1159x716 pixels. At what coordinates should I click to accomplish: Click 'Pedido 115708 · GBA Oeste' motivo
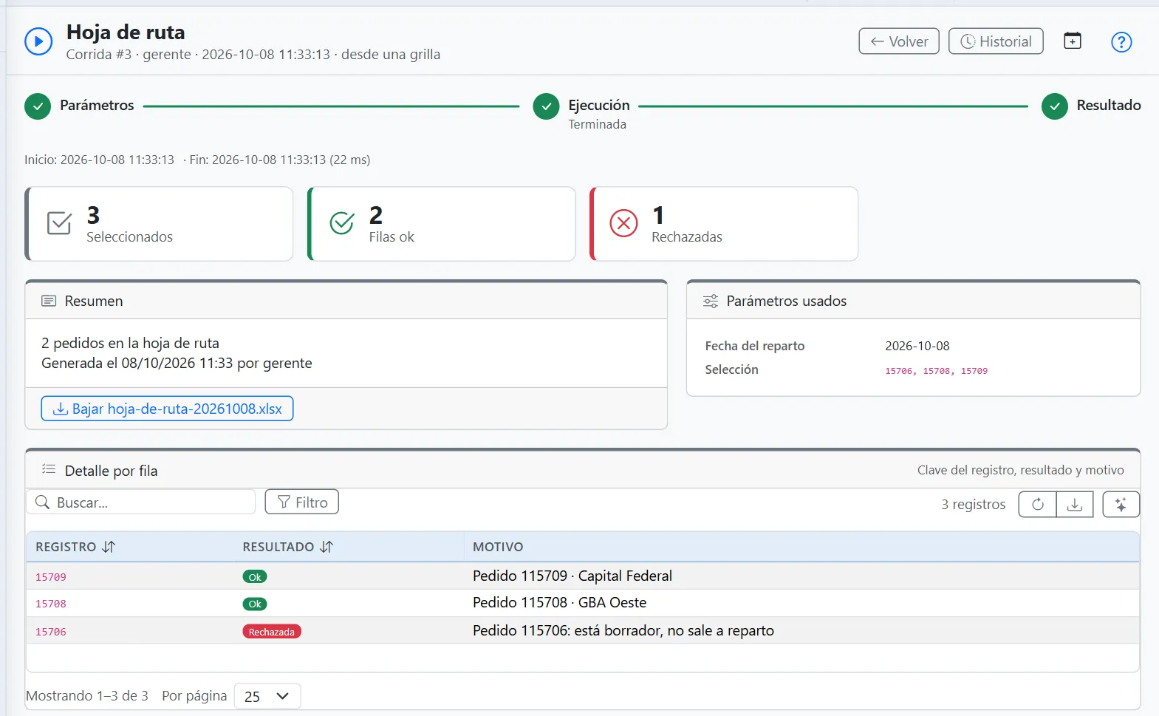pos(560,602)
